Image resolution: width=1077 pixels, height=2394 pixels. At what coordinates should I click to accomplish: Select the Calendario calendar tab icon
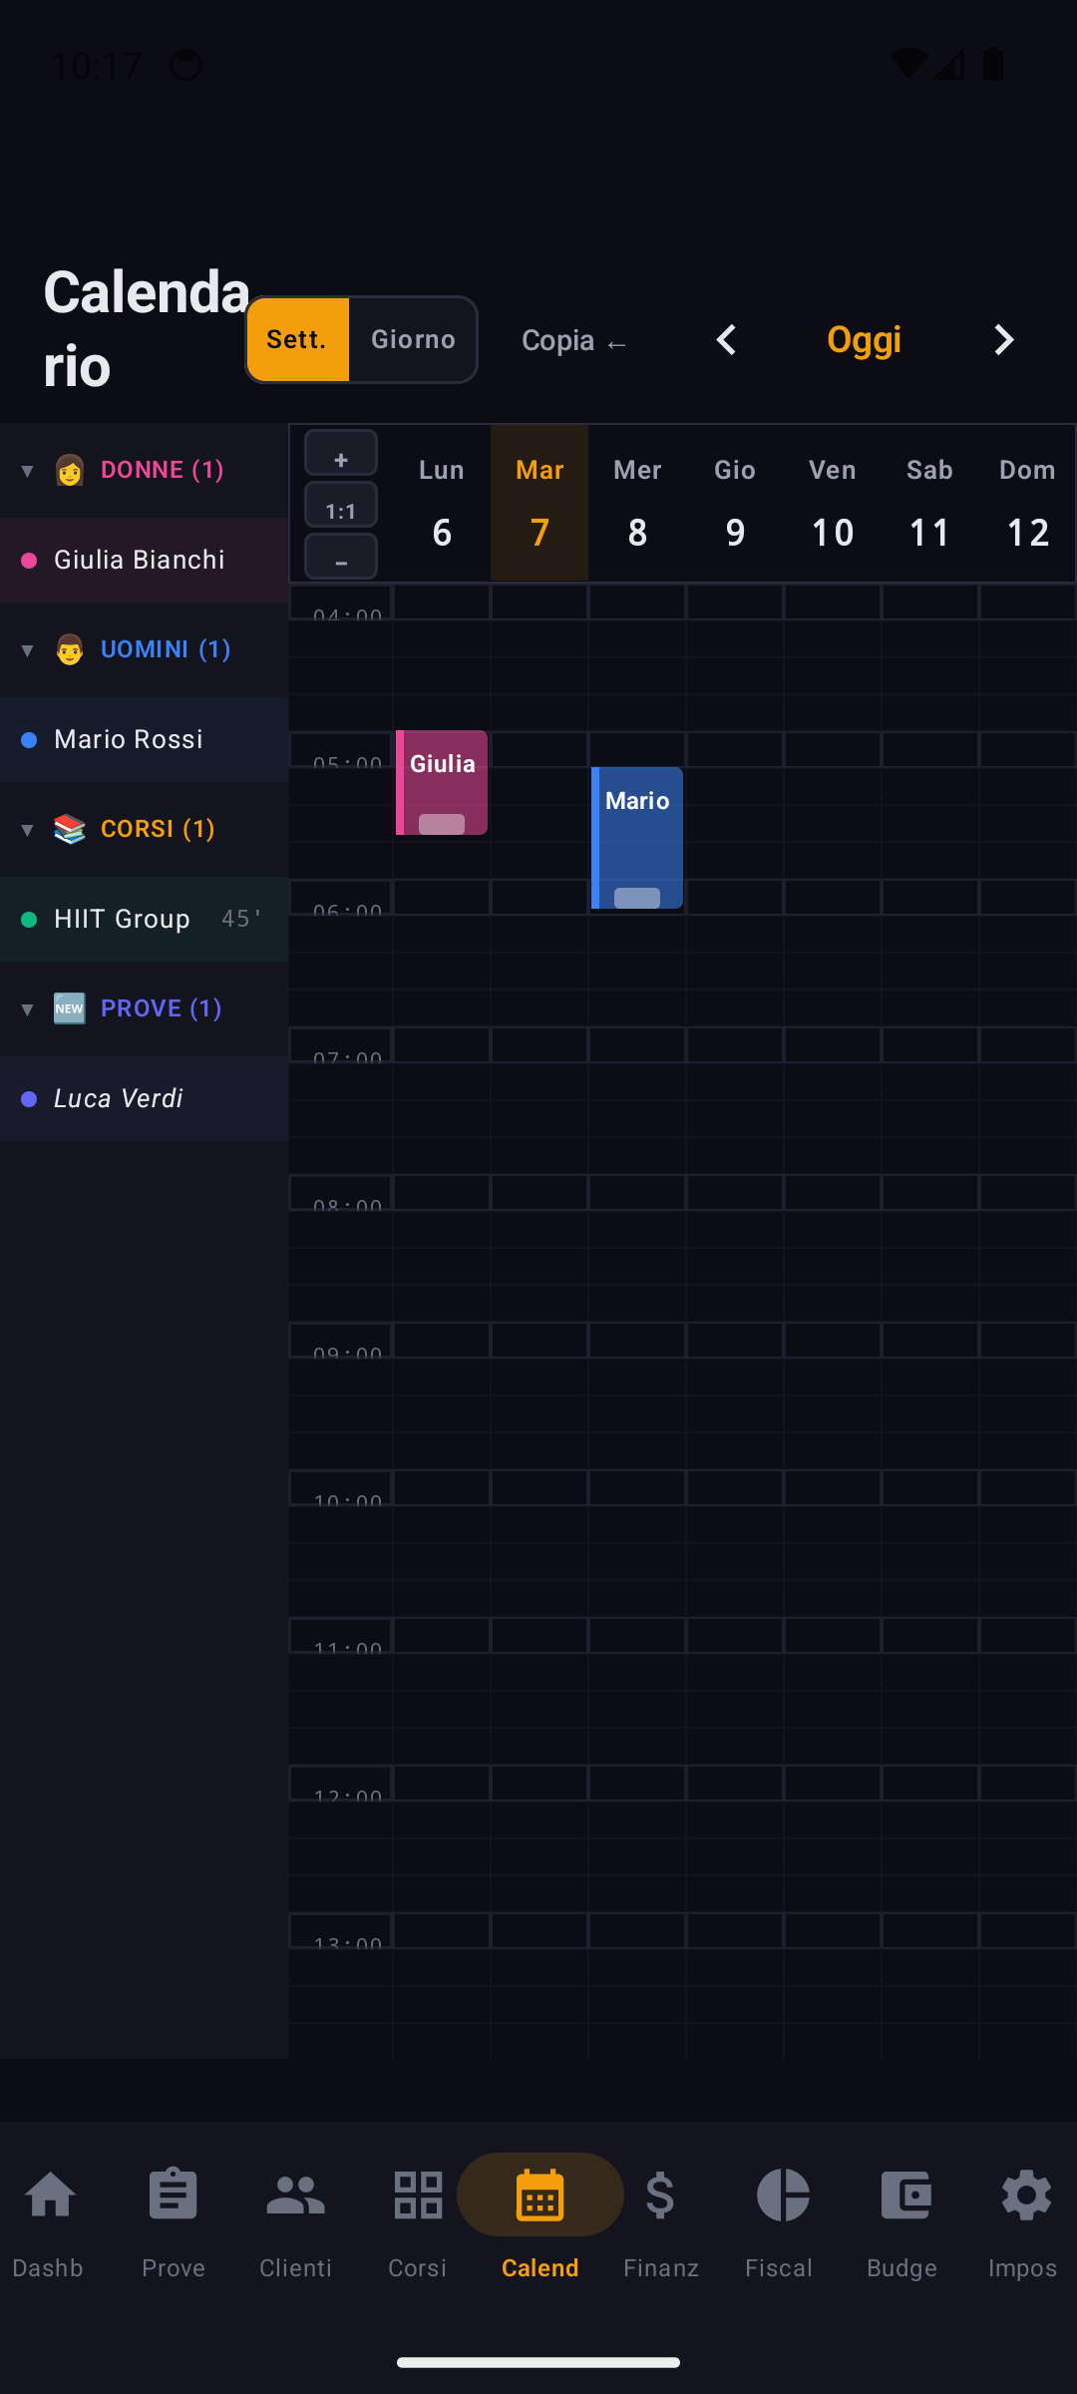[x=540, y=2194]
